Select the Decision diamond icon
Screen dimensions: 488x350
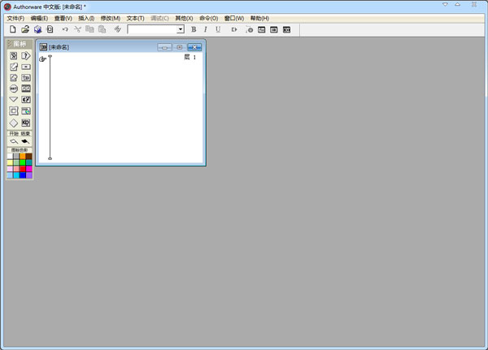[13, 123]
